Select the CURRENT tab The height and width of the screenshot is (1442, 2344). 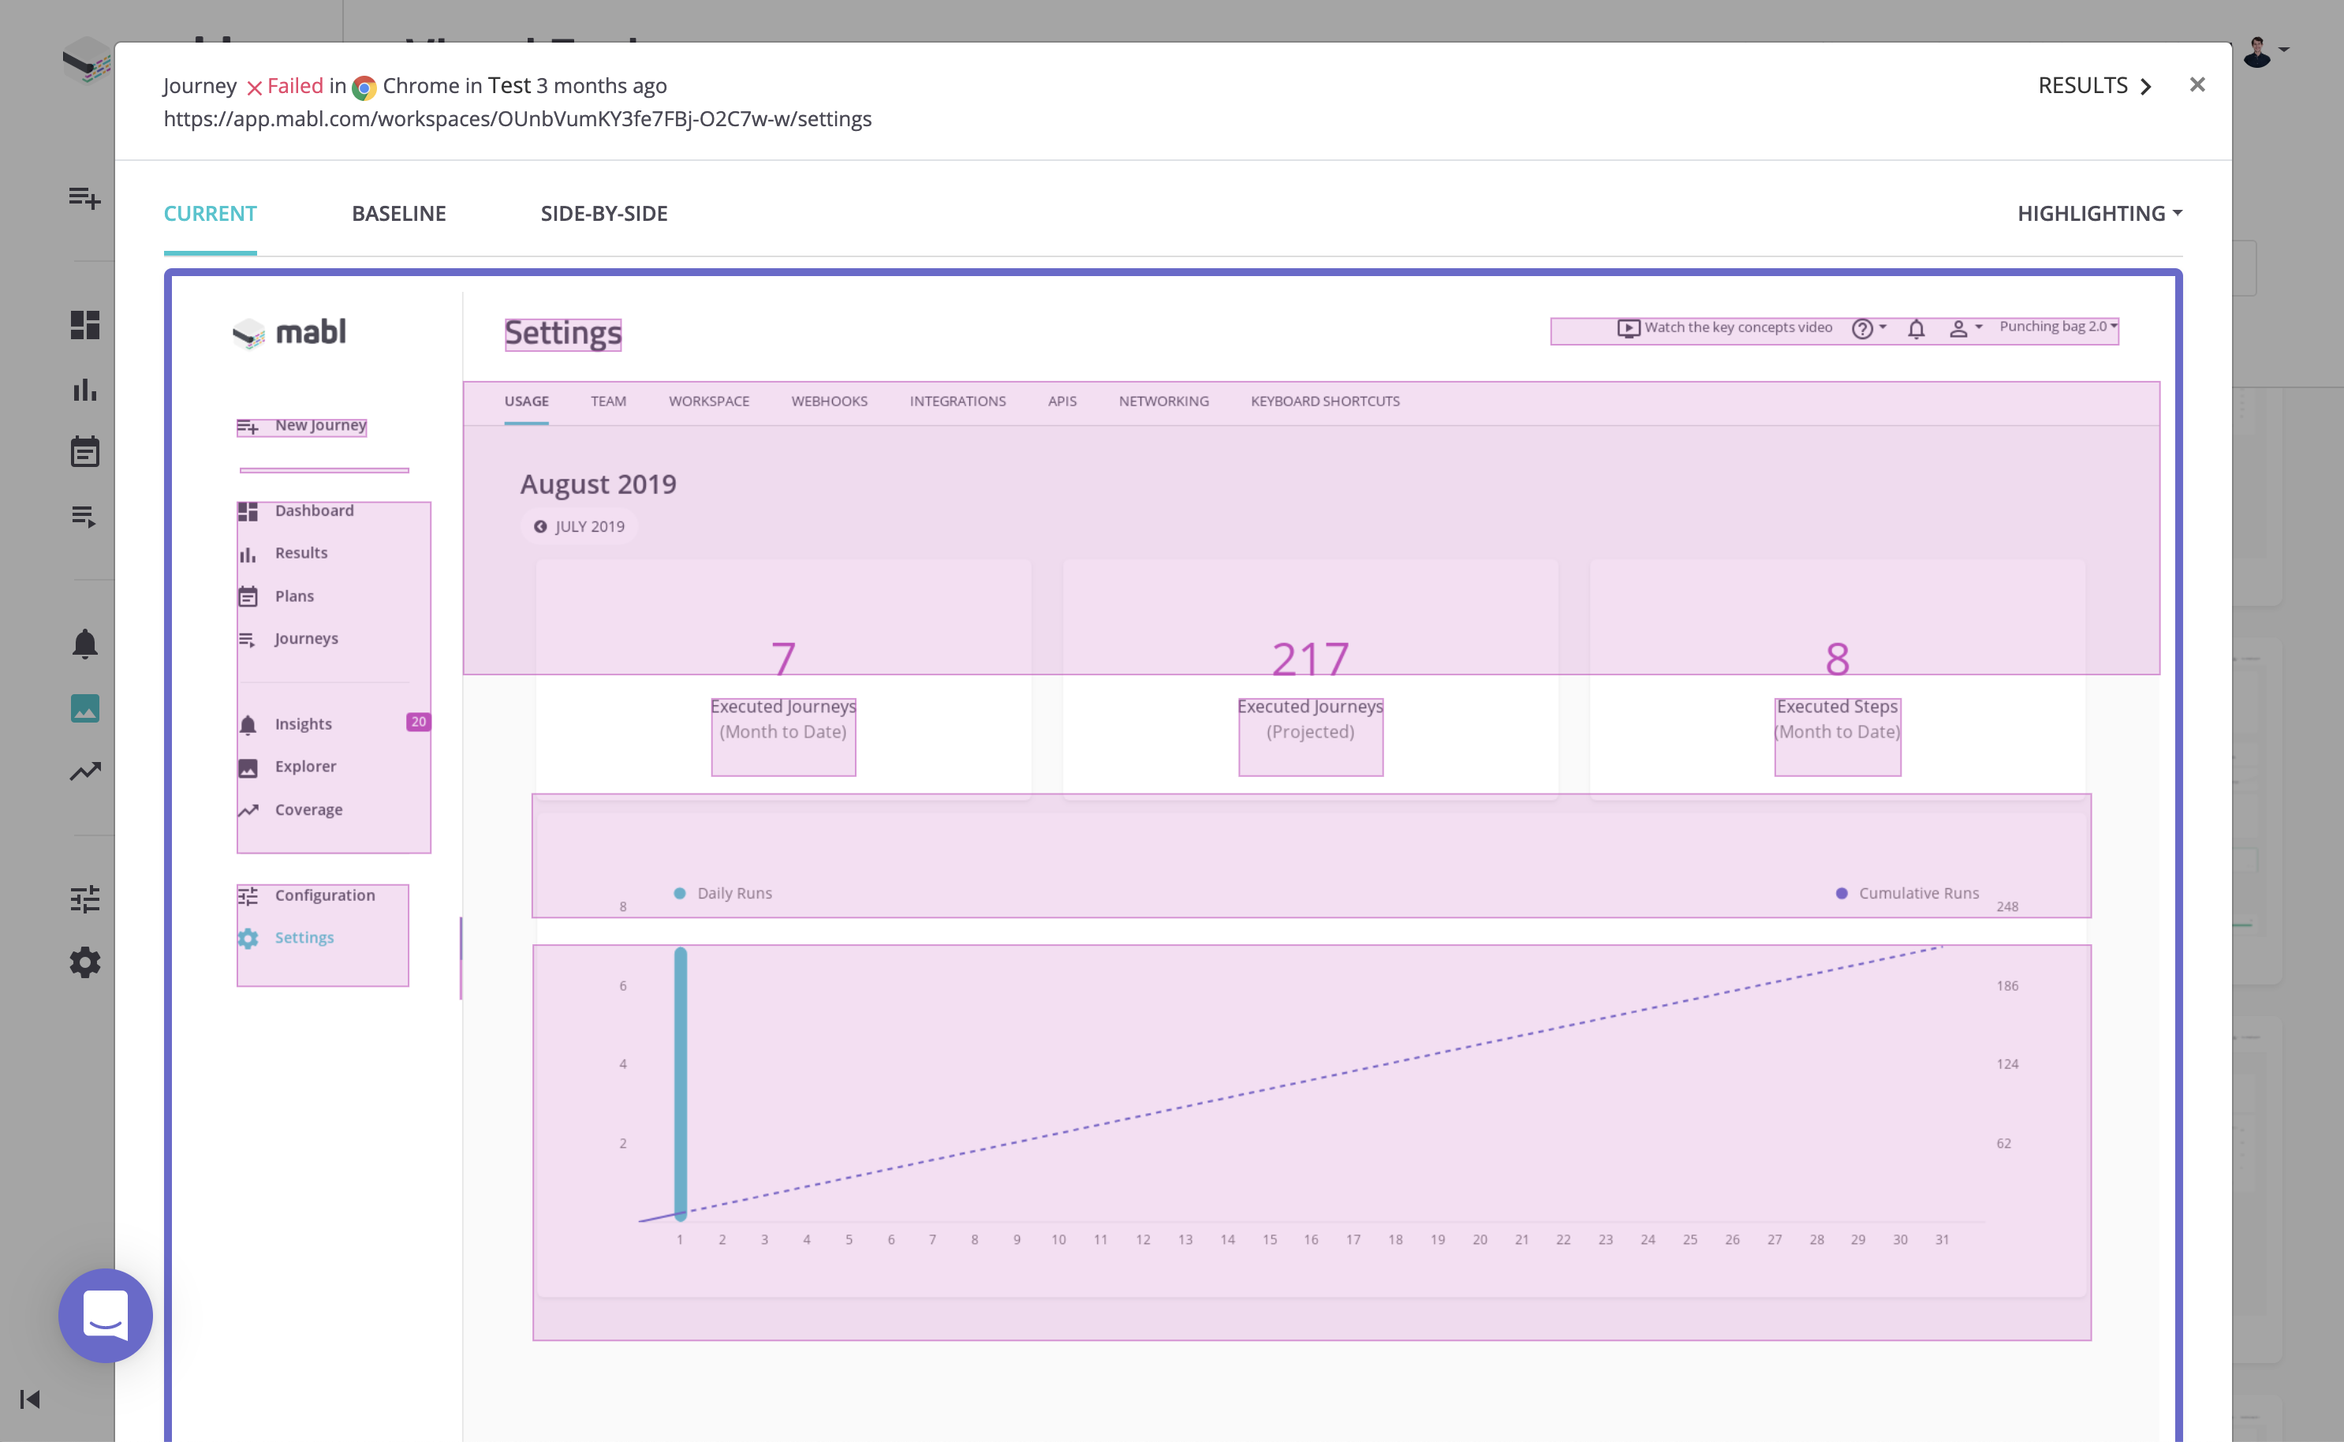pos(210,214)
